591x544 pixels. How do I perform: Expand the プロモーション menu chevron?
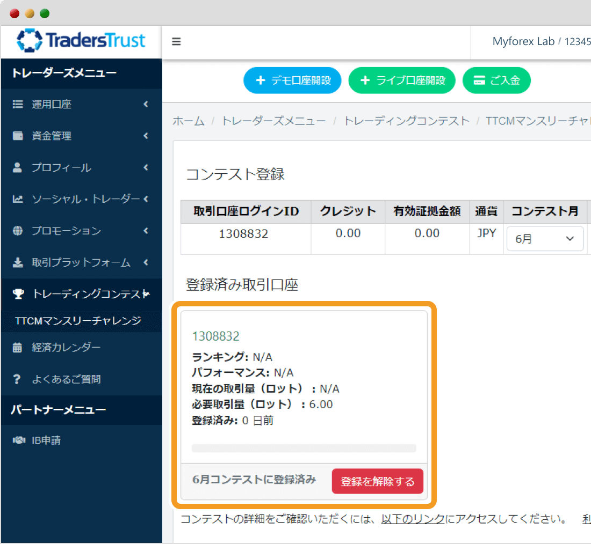(x=146, y=231)
